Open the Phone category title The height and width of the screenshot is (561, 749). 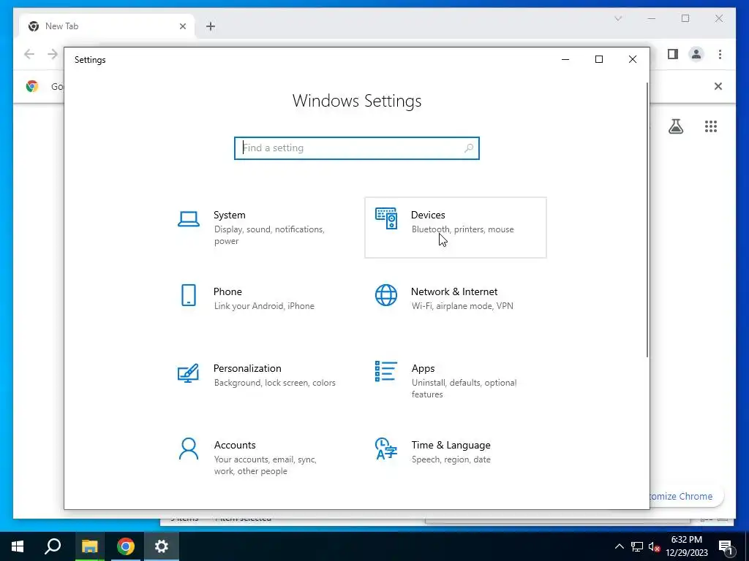coord(227,291)
